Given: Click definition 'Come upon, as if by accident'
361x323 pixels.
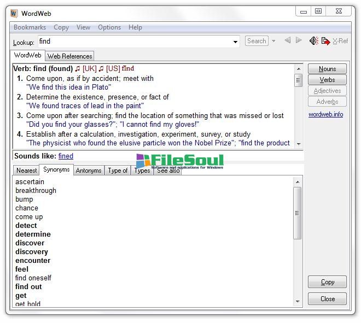Looking at the screenshot, I should coord(90,79).
